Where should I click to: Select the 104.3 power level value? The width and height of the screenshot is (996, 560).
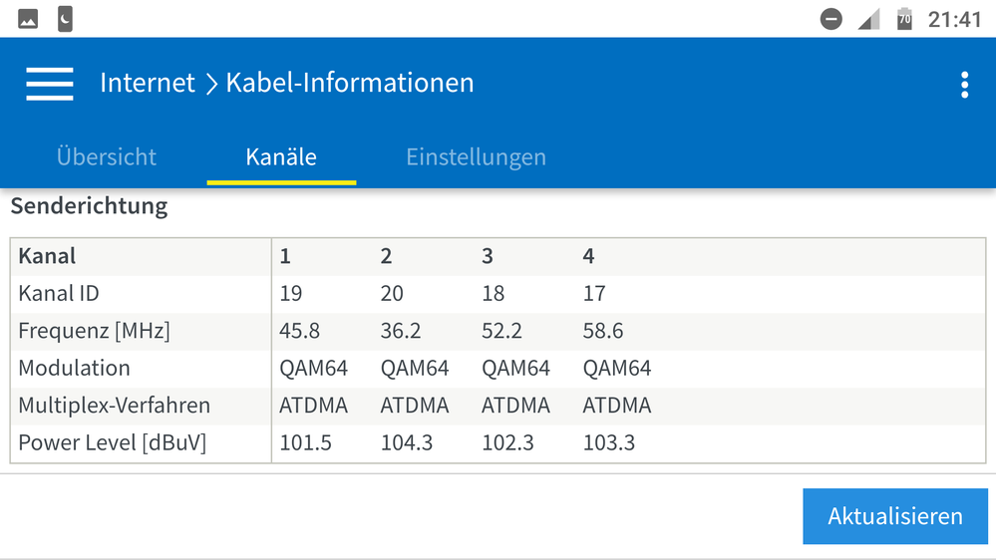pos(407,443)
